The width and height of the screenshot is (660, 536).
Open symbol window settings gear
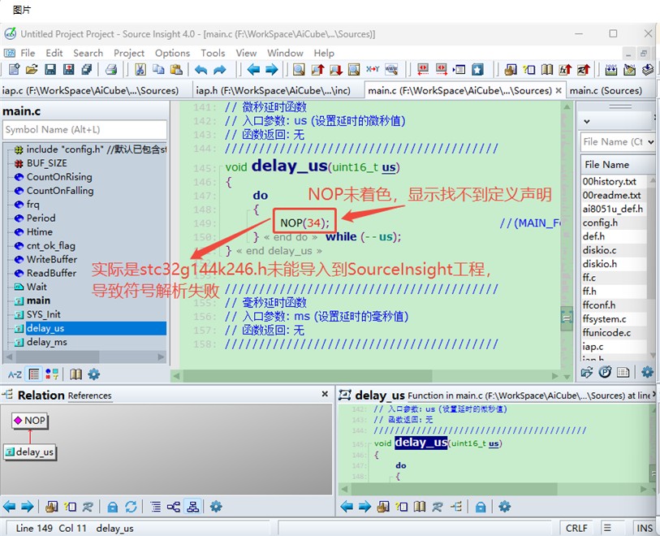94,374
